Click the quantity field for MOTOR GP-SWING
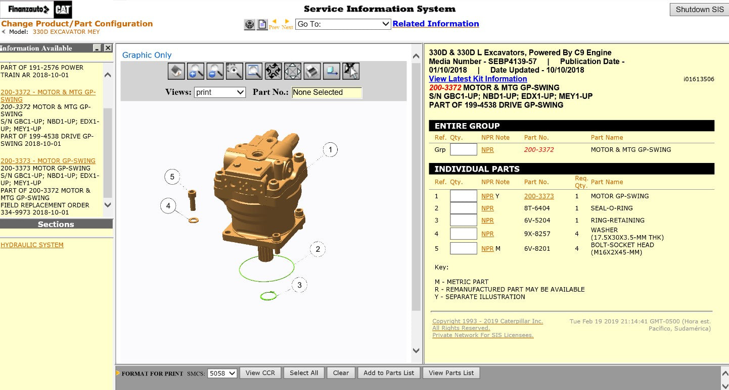729x390 pixels. pos(464,196)
